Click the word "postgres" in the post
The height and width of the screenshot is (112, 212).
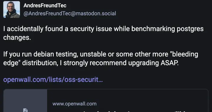(x=190, y=29)
